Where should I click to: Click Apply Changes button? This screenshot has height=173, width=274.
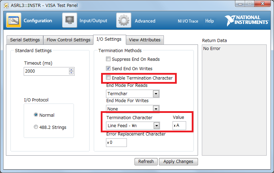(178, 162)
